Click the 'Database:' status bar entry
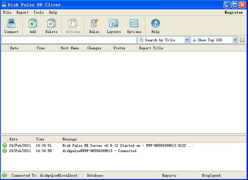 pyautogui.click(x=96, y=175)
